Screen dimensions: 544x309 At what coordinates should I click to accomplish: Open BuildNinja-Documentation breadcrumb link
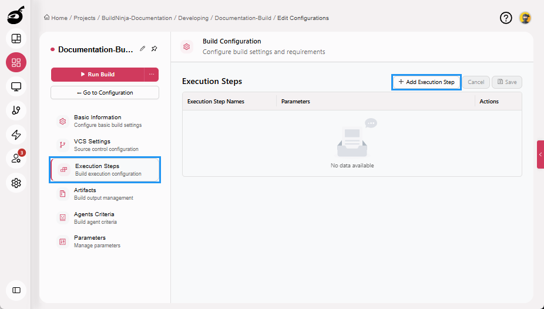coord(137,18)
